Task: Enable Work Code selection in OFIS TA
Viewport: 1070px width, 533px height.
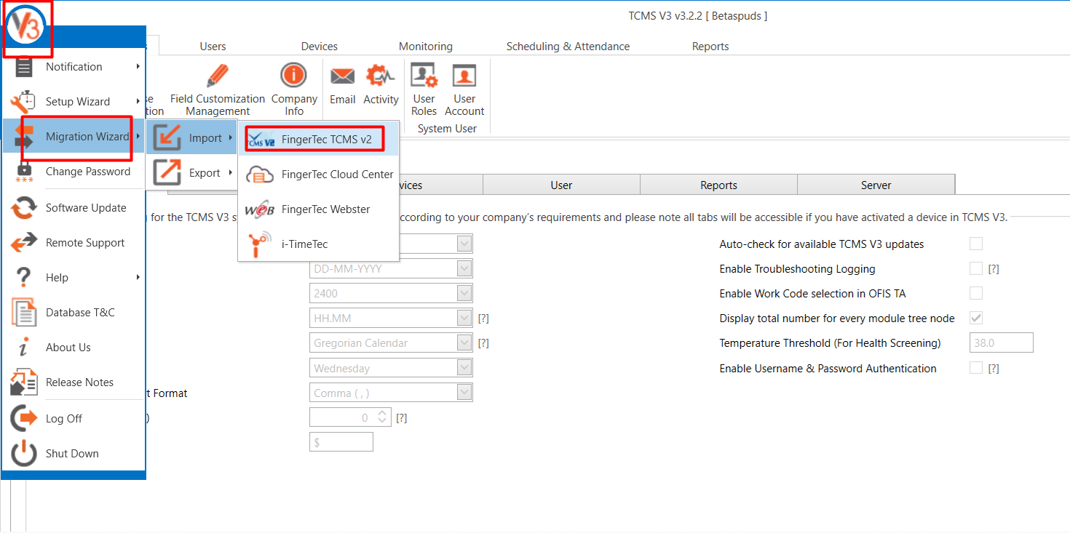Action: pos(976,293)
